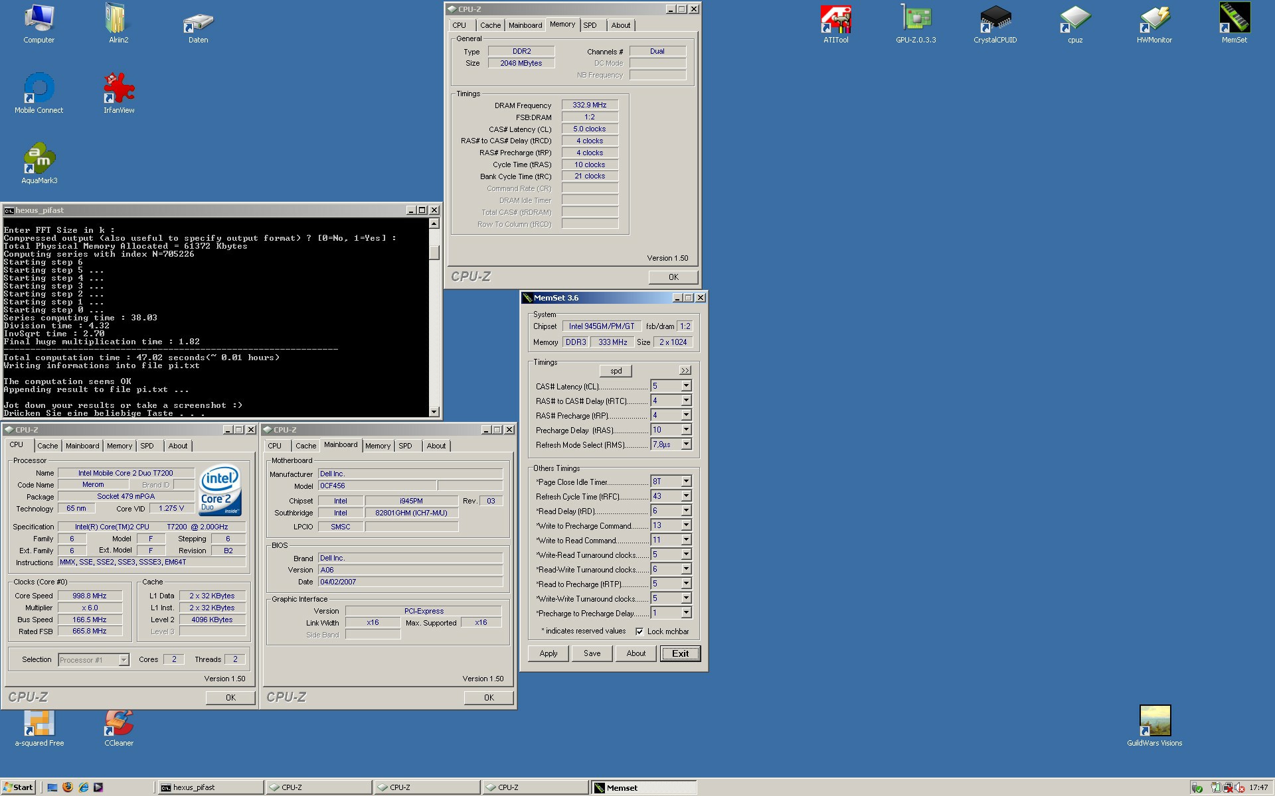Click the spd button in MemSet
Screen dimensions: 1275x796
point(616,371)
